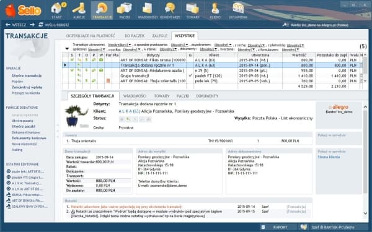
Task: Open the Dokumenty details tab
Action: (207, 96)
